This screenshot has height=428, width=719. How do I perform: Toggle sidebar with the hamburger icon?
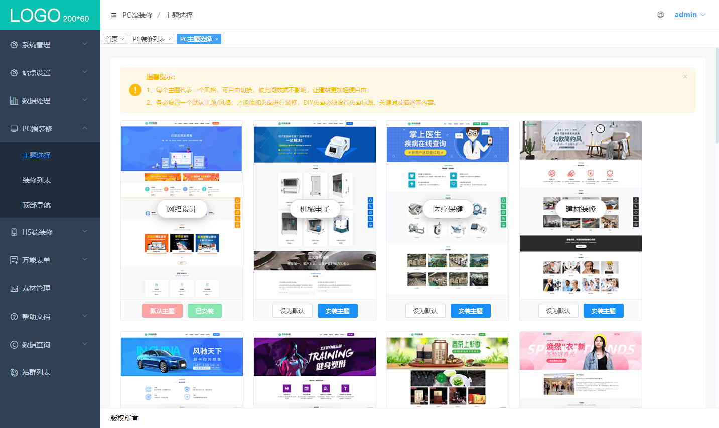click(114, 15)
